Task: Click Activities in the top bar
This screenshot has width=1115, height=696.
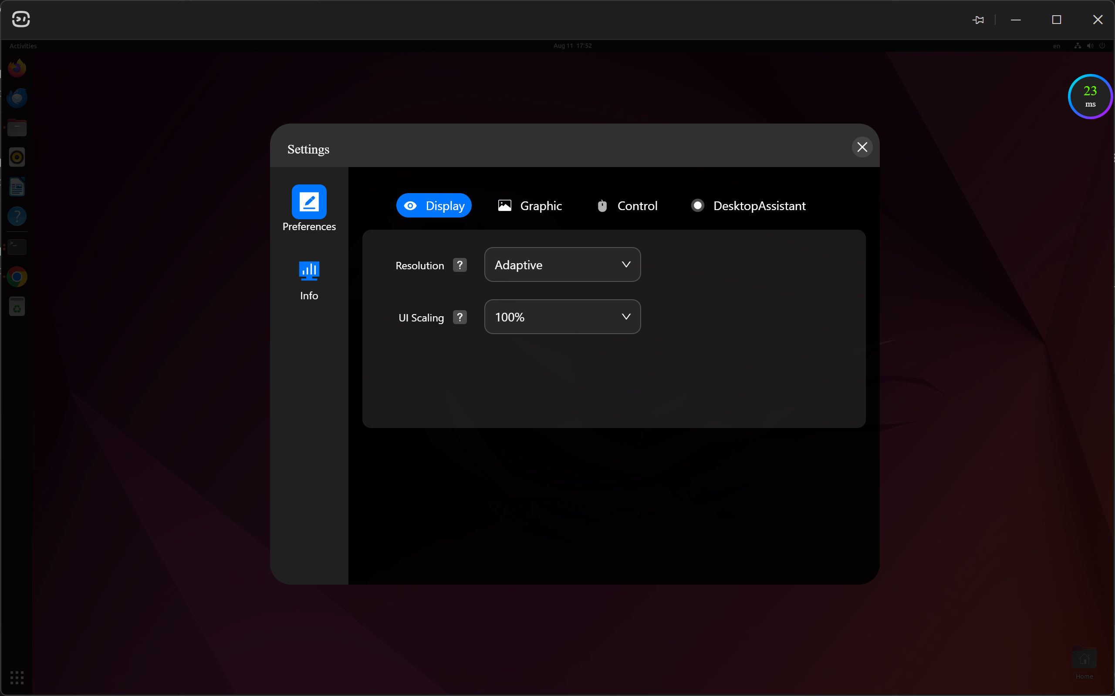Action: coord(23,46)
